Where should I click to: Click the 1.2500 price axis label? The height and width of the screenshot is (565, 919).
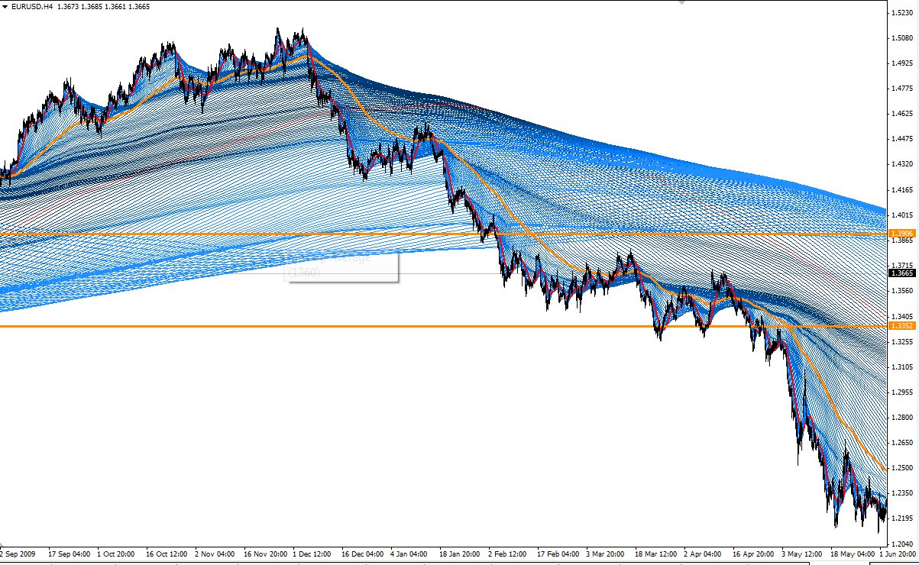pyautogui.click(x=902, y=468)
